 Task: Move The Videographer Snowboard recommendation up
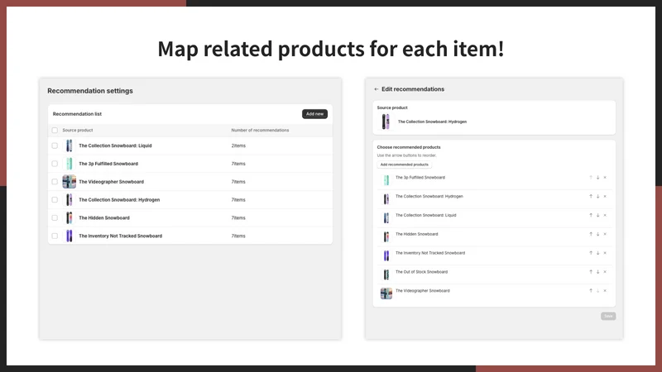pos(591,291)
